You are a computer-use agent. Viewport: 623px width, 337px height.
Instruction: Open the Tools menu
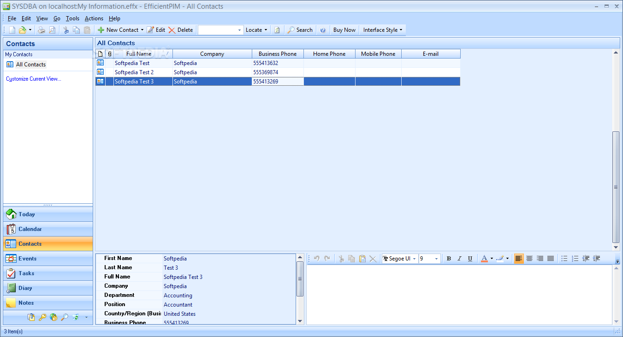(x=72, y=18)
